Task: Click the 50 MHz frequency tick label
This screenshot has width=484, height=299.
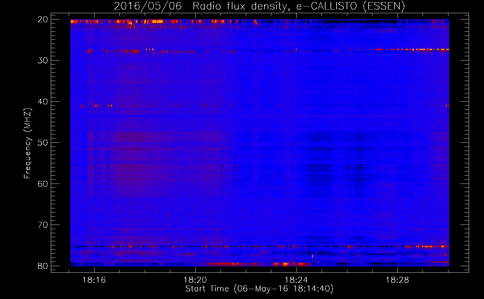Action: pyautogui.click(x=43, y=143)
